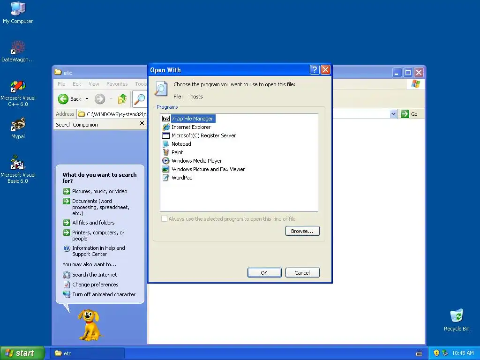
Task: Click the 10:45 AM system clock
Action: pyautogui.click(x=463, y=353)
